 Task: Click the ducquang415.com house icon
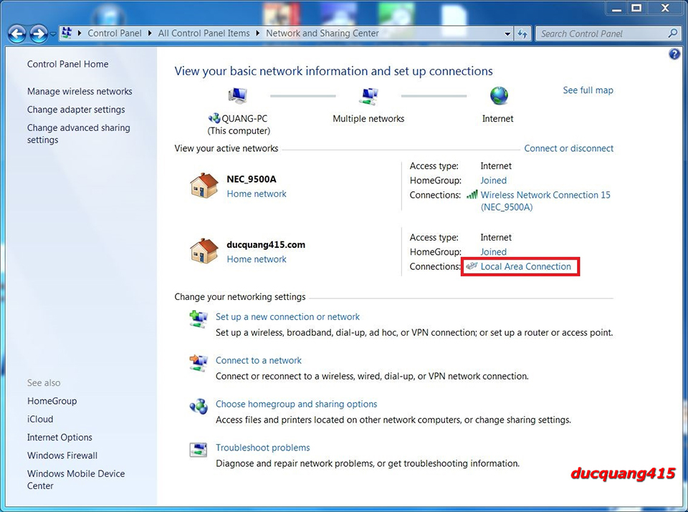point(204,251)
